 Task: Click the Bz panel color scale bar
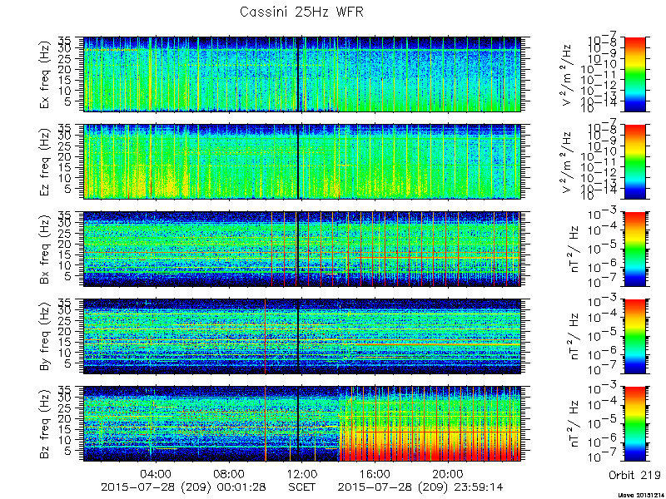(634, 424)
